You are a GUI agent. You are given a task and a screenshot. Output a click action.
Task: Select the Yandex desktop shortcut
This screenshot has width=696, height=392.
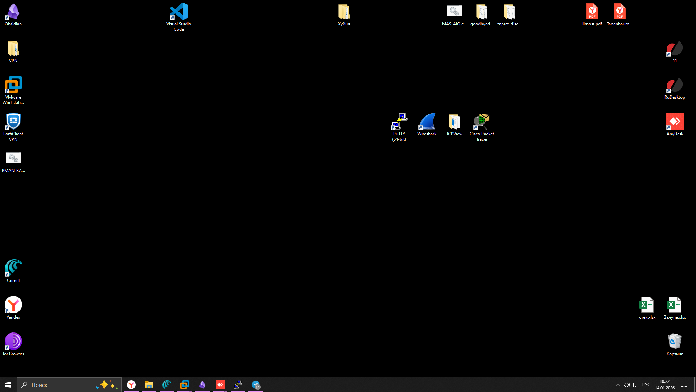coord(13,308)
